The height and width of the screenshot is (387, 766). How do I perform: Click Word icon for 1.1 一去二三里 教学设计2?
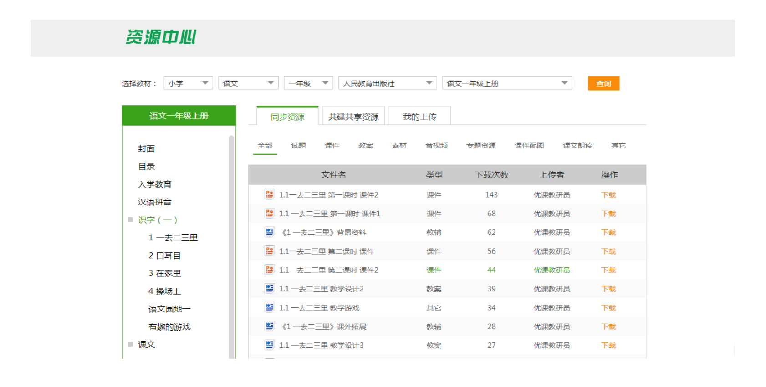point(270,289)
